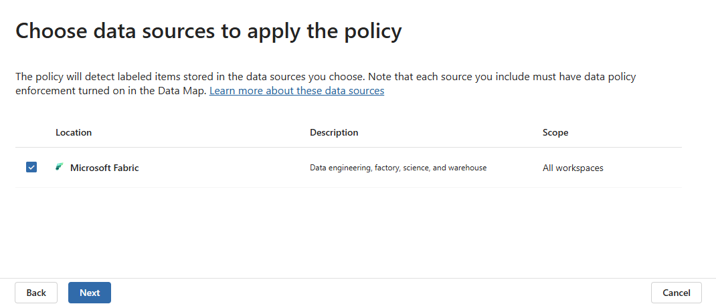
Task: Click the Microsoft Fabric logo icon
Action: (x=60, y=167)
